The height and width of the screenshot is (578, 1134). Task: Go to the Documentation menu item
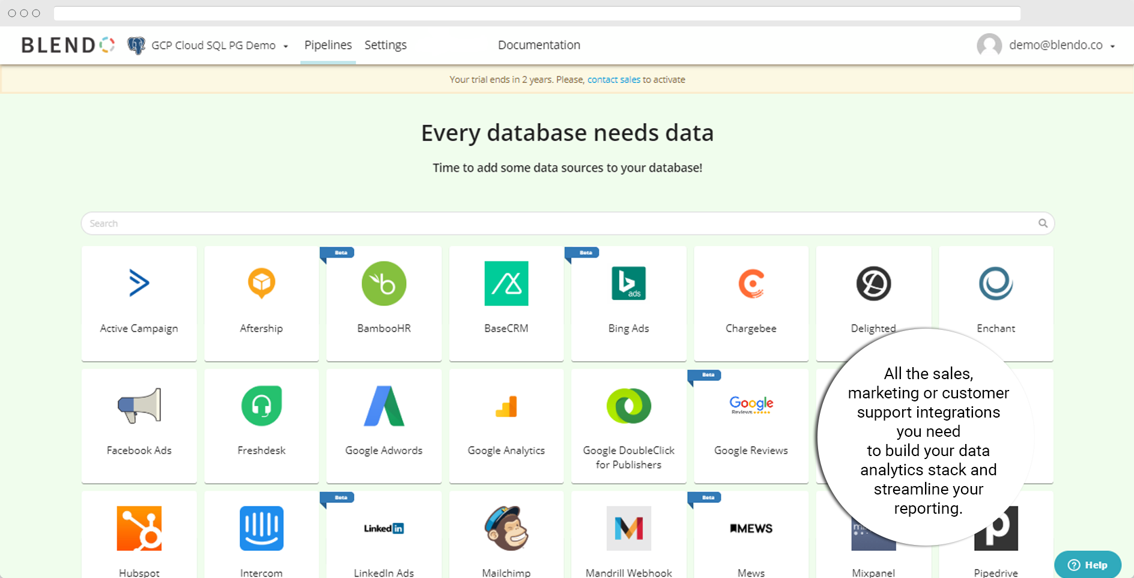coord(539,45)
